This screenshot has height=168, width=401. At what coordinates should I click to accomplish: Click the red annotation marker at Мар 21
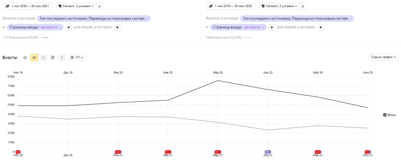217,152
